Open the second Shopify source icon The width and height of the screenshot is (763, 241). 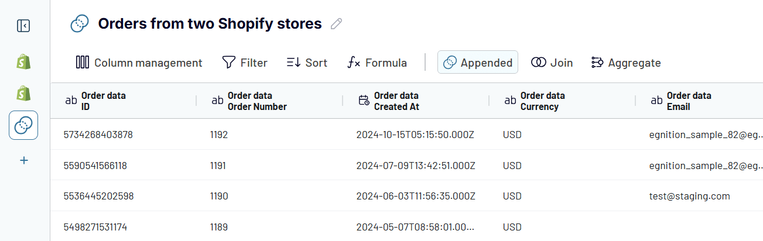pos(23,93)
